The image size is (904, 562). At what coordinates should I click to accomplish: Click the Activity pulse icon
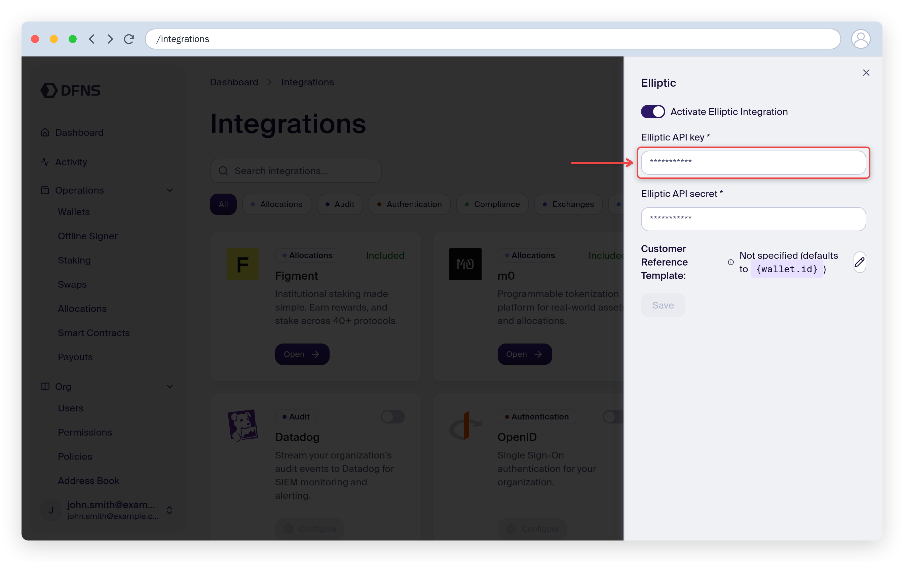coord(45,162)
